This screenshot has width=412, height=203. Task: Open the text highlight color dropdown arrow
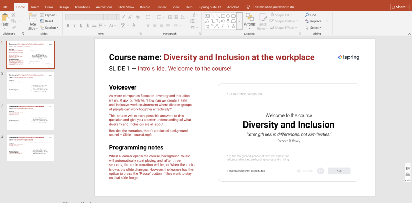[x=128, y=26]
